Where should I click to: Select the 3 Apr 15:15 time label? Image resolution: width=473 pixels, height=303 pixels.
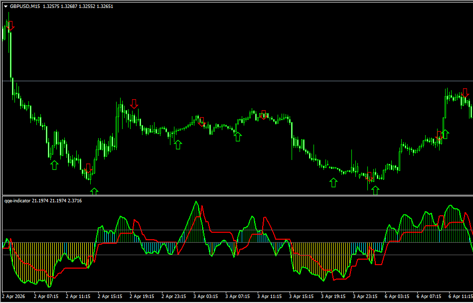pyautogui.click(x=301, y=296)
